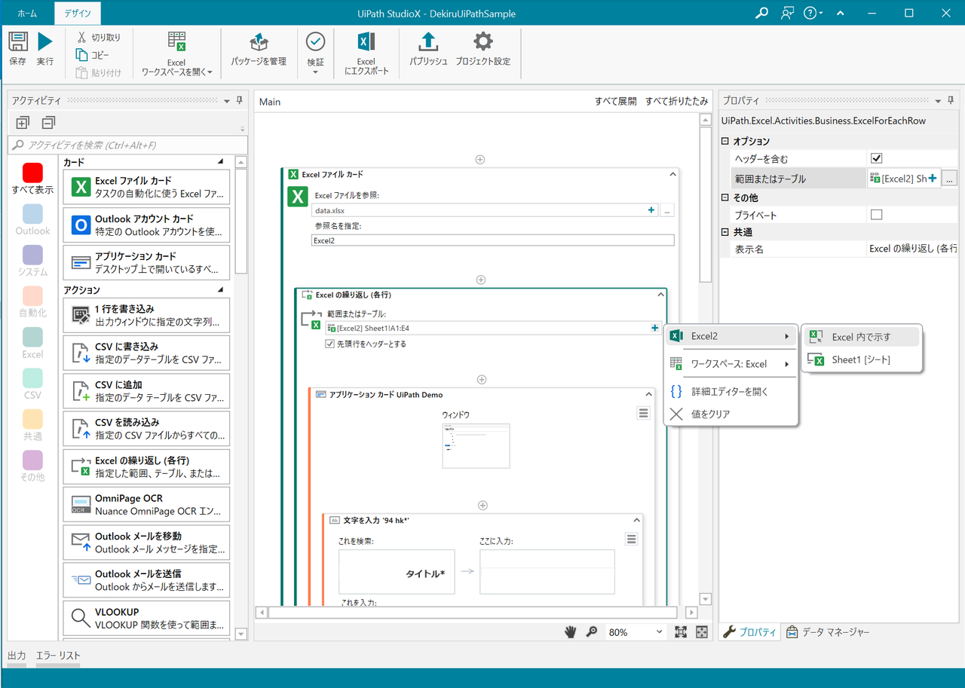Image resolution: width=965 pixels, height=688 pixels.
Task: Collapse the Excel の繰り返し (各行) card
Action: 660,295
